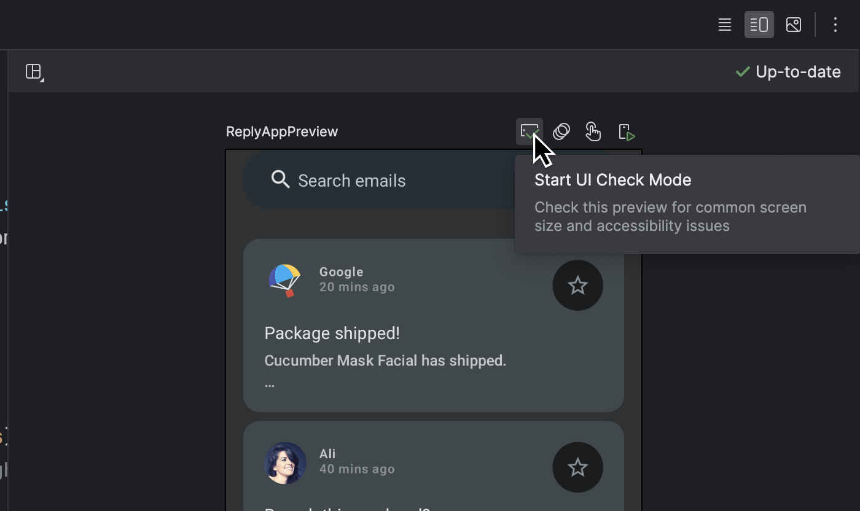Switch the editor to Design view
860x511 pixels.
pos(793,25)
